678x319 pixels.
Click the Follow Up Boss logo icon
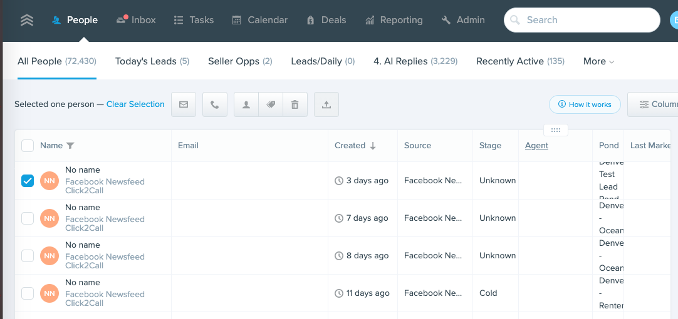coord(26,20)
